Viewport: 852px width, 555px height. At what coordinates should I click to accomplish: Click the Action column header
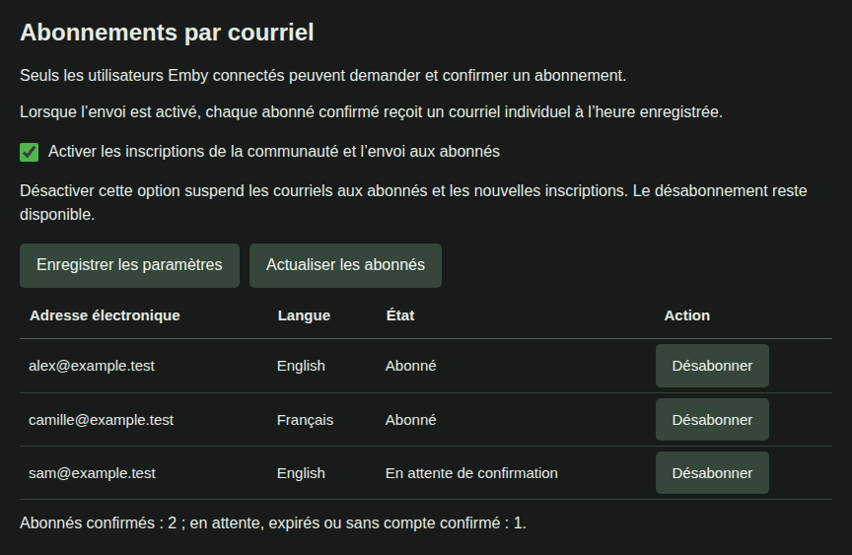click(686, 315)
